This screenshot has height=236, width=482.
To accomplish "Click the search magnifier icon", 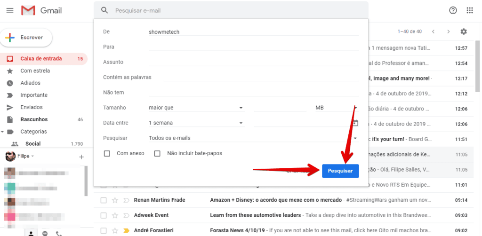I will pos(104,10).
